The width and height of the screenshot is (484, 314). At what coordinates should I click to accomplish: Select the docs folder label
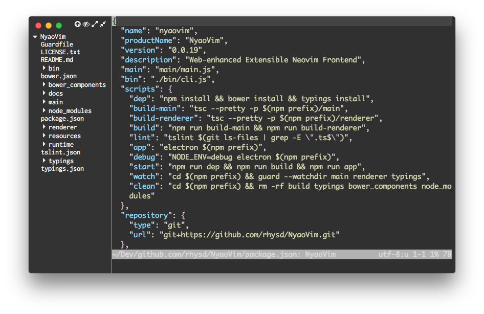click(56, 94)
